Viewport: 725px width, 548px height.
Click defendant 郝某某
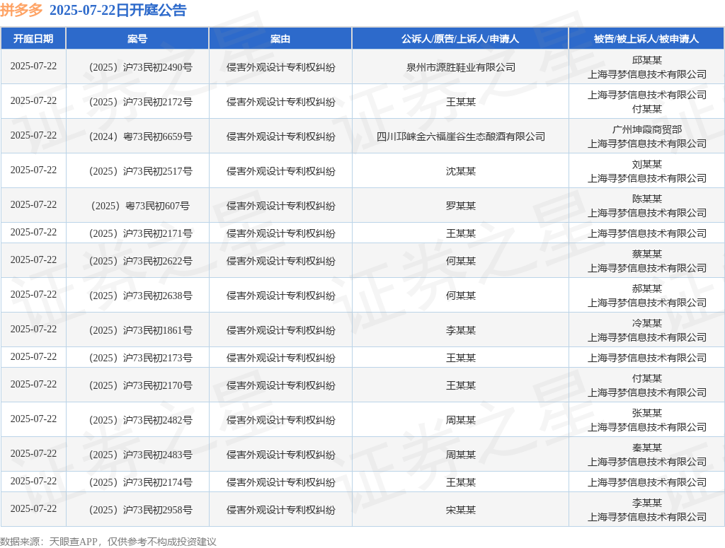(647, 289)
